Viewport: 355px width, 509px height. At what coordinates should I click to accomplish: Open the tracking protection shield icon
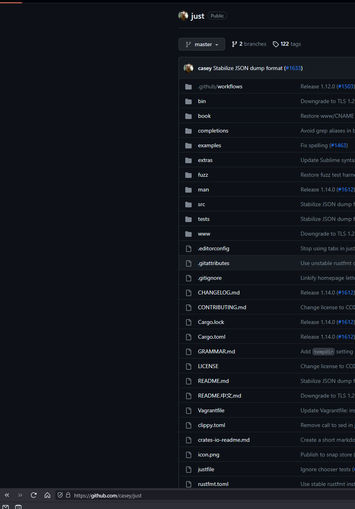pyautogui.click(x=60, y=495)
